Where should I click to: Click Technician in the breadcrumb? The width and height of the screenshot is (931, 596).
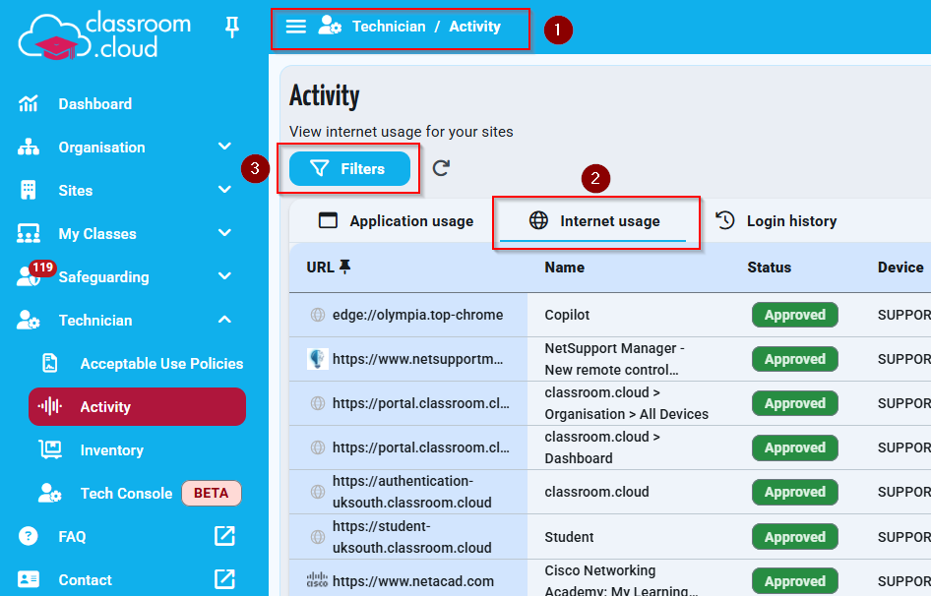point(389,27)
